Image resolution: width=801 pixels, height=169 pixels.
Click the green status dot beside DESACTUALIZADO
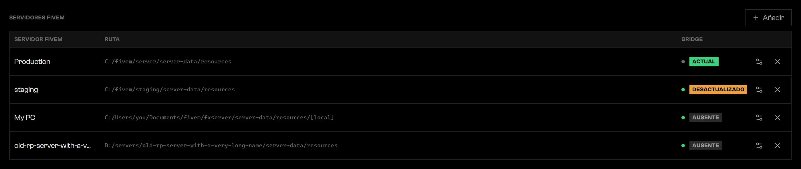pyautogui.click(x=683, y=90)
